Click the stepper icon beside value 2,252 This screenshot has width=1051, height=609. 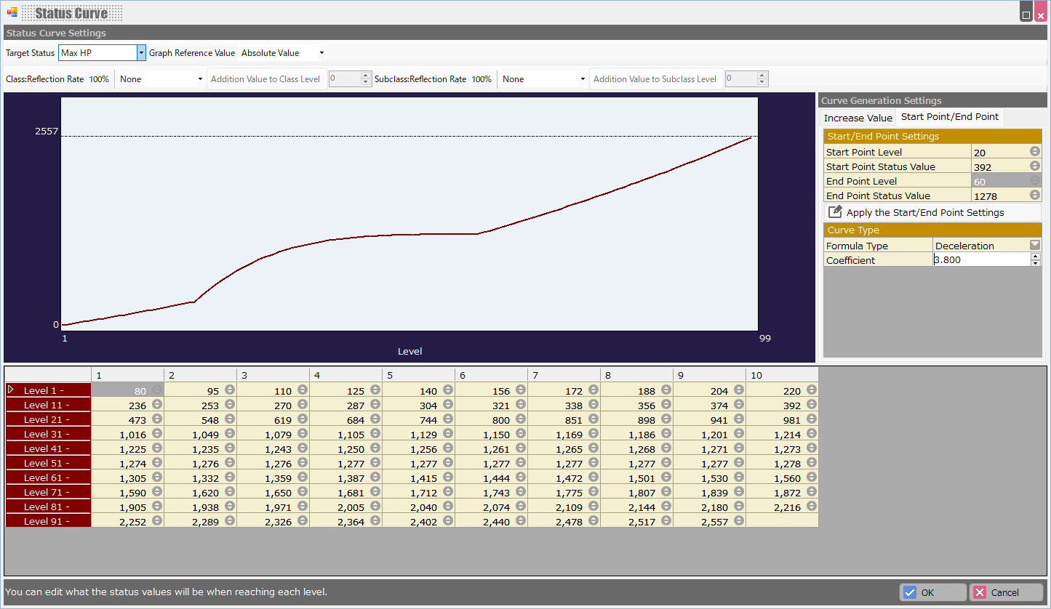point(156,521)
